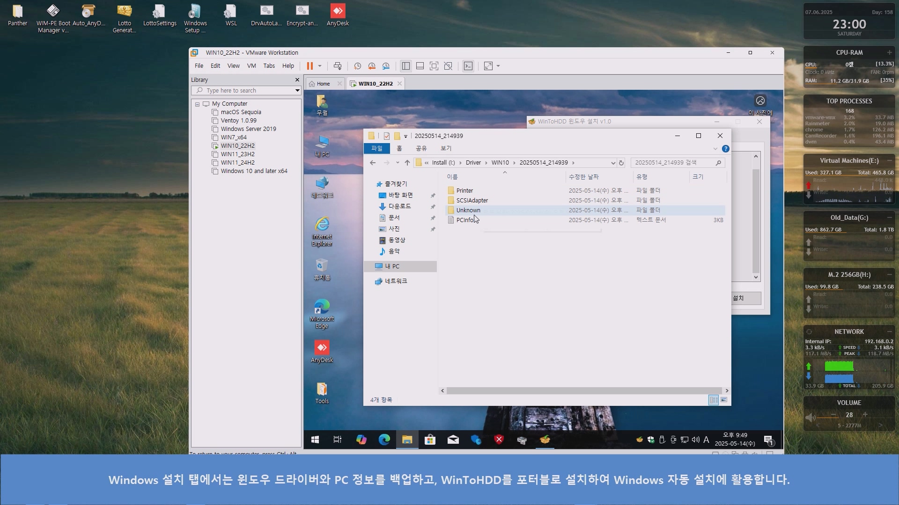Refresh the current folder

[x=621, y=163]
